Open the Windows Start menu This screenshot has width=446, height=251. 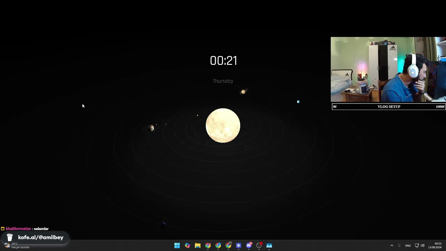[177, 245]
